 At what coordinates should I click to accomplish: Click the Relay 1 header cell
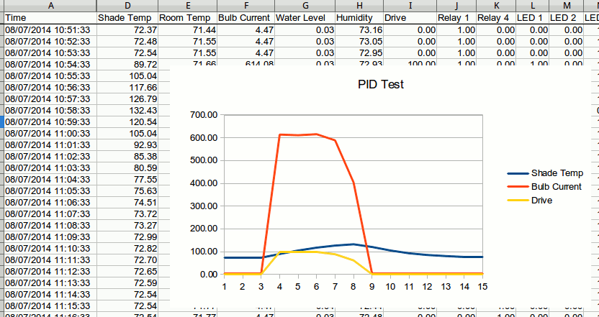[x=456, y=18]
